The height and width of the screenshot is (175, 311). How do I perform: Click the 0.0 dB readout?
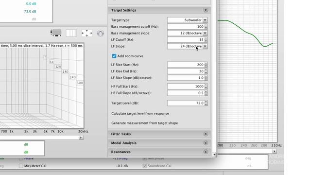31,3
